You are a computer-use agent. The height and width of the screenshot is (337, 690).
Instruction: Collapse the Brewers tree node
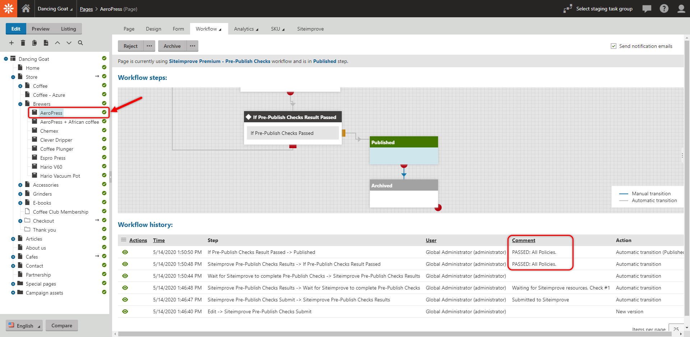20,104
